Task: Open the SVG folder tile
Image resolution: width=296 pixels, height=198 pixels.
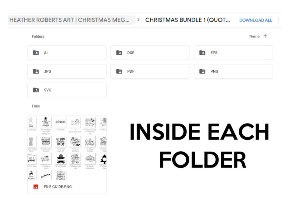Action: pyautogui.click(x=67, y=90)
